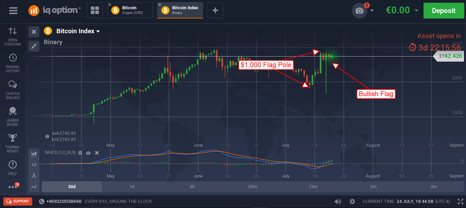The image size is (466, 208).
Task: Click the current price label 2742.426
Action: [x=448, y=56]
